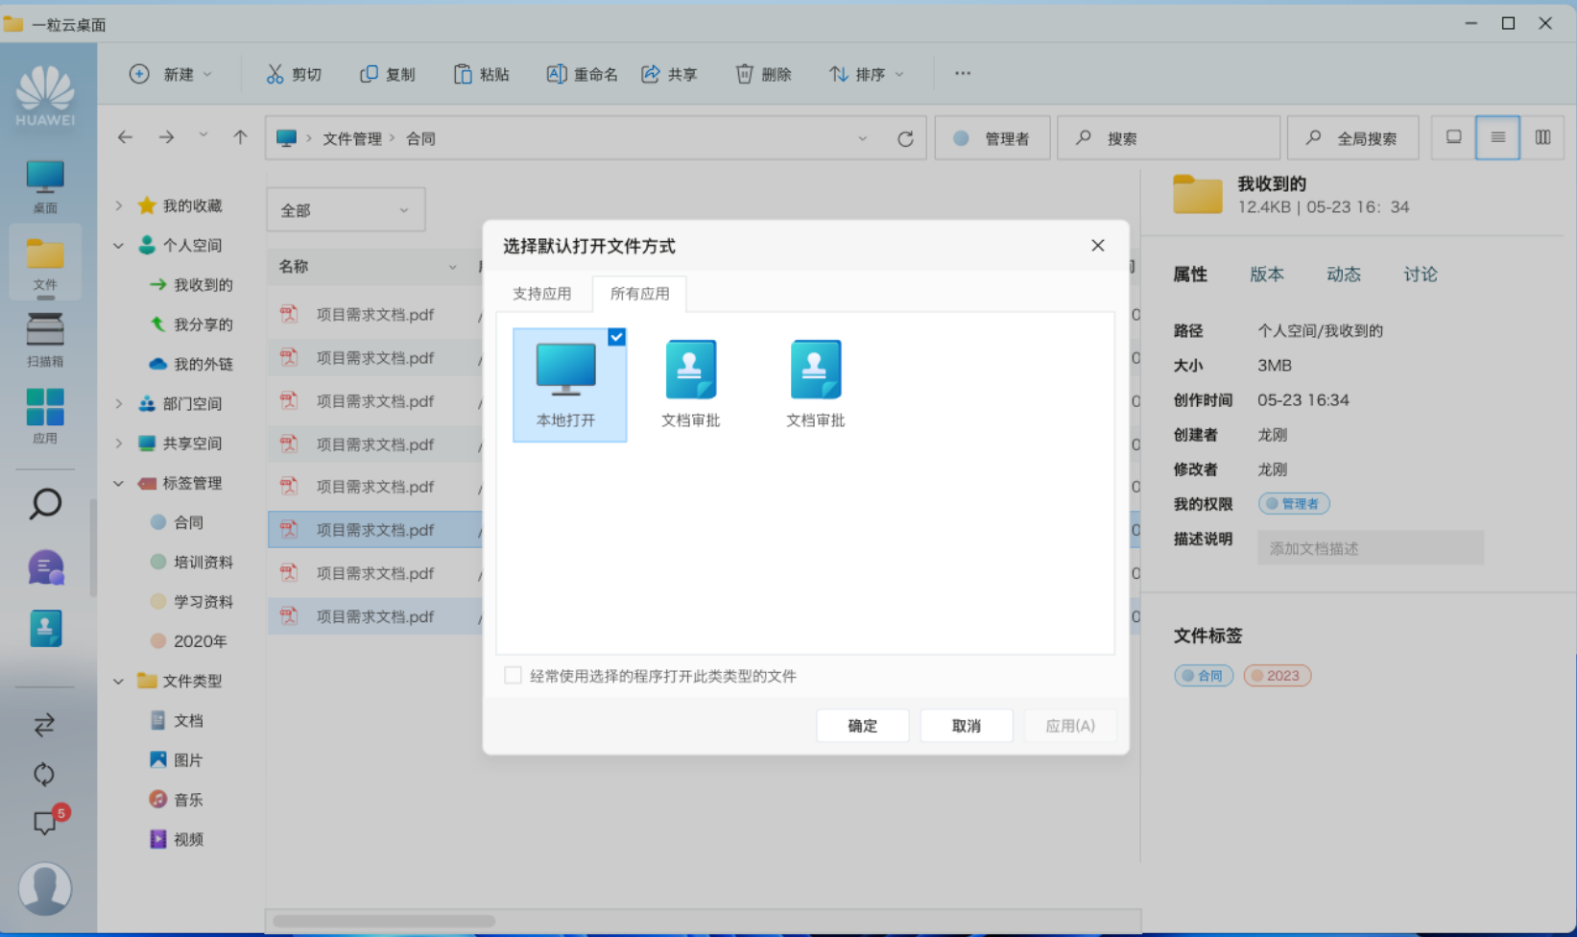Image resolution: width=1577 pixels, height=937 pixels.
Task: Click the 复制 (copy) toolbar icon
Action: (369, 74)
